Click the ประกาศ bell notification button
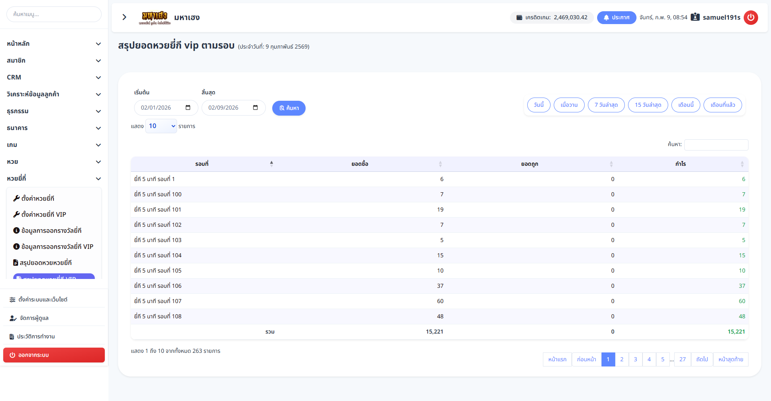 pos(616,18)
